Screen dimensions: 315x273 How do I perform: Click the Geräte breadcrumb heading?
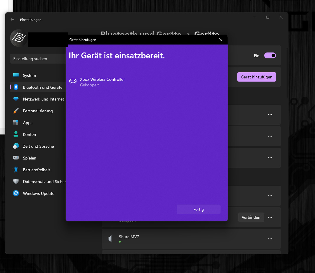point(207,33)
